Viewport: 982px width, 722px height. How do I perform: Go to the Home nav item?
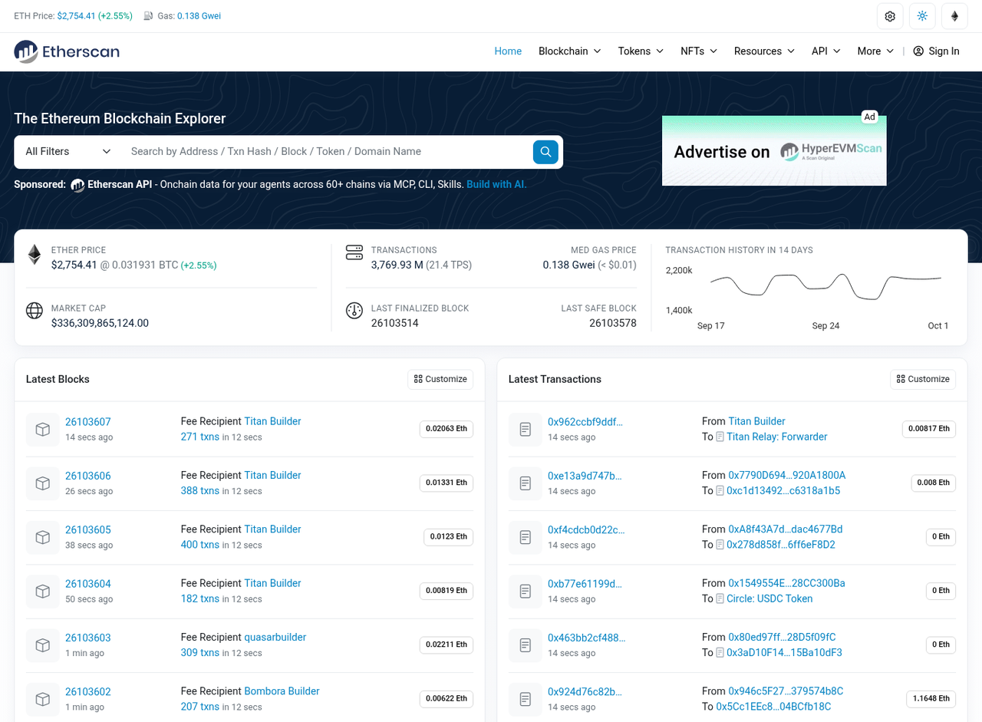(x=508, y=51)
